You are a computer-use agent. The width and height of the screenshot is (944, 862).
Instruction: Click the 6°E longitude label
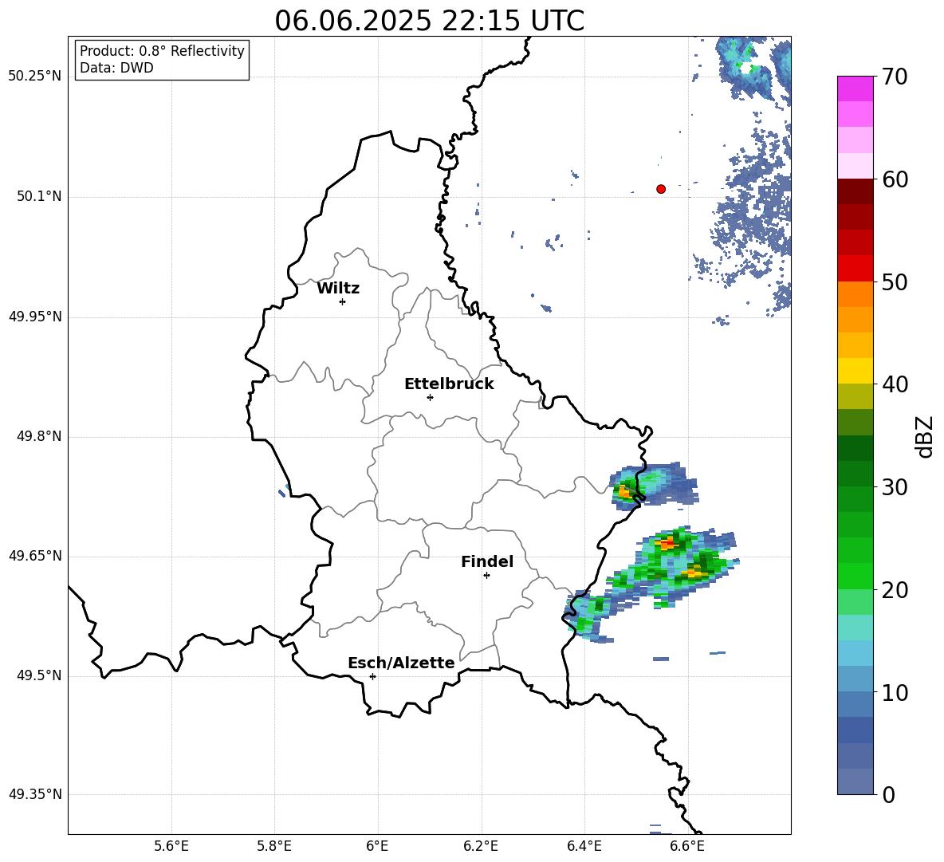(x=377, y=846)
